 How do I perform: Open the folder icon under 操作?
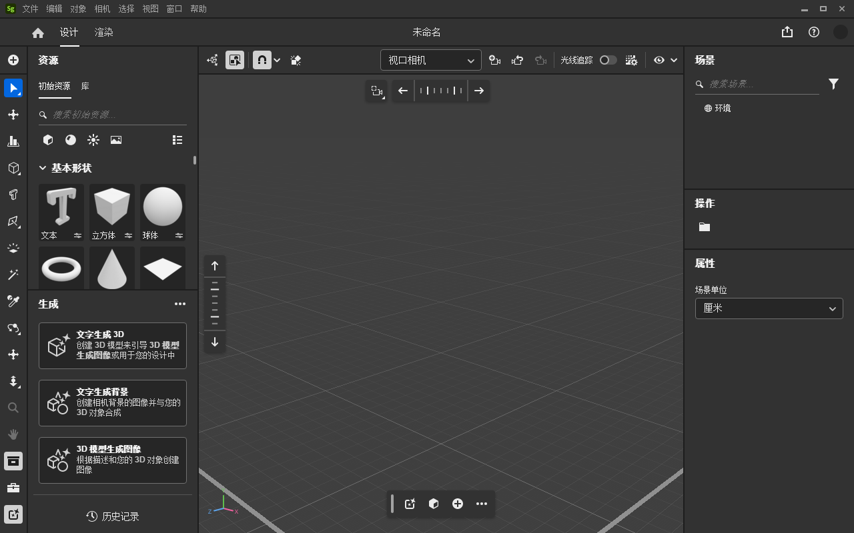click(x=705, y=227)
